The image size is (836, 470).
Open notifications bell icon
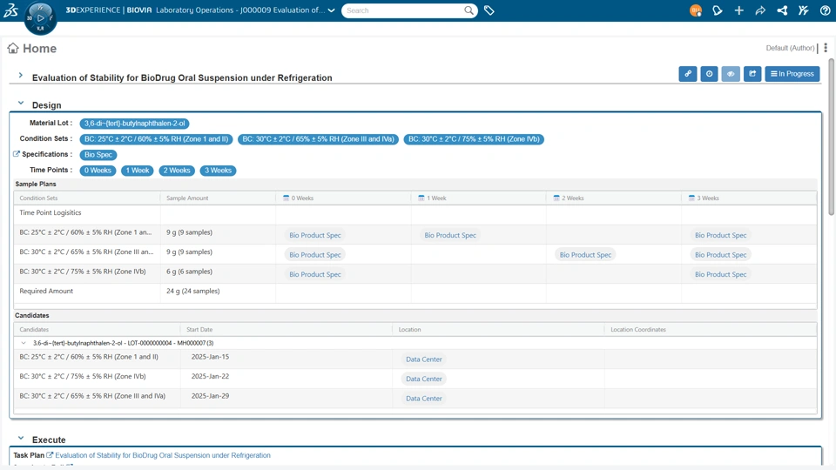tap(717, 10)
